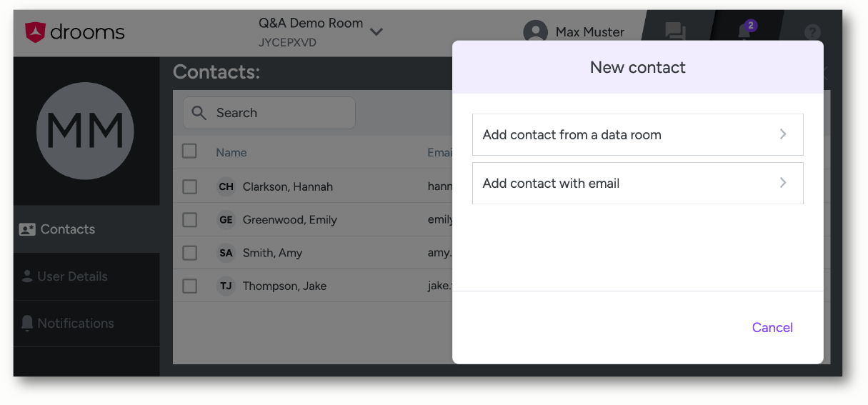Click the TJ avatar for Jake Thompson
Viewport: 868px width, 405px height.
tap(226, 286)
